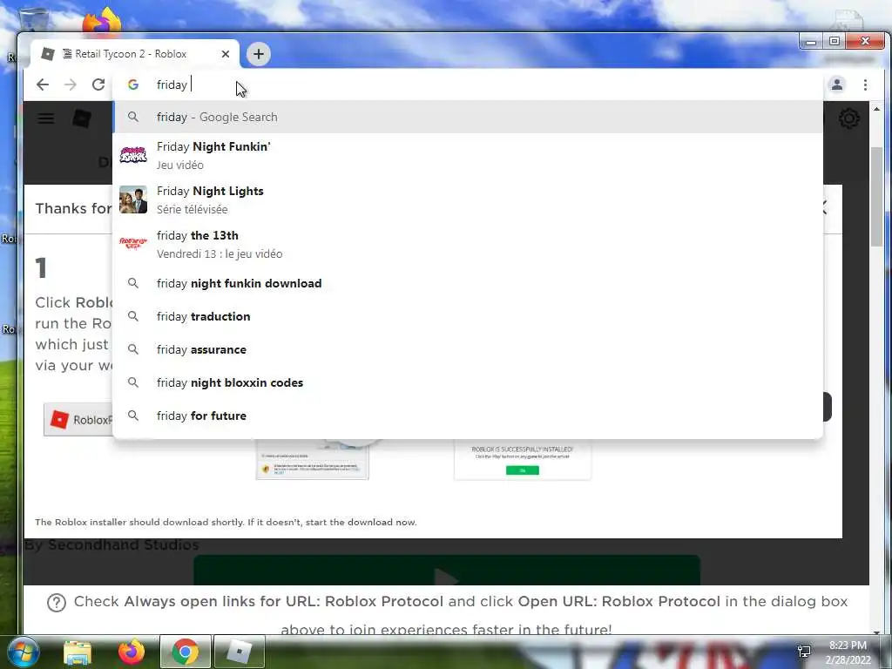Open Roblox settings gear icon

[848, 118]
